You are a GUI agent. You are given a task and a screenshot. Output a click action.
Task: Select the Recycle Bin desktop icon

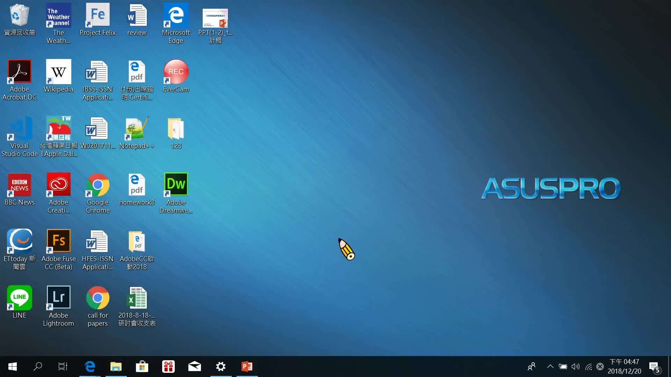(20, 20)
